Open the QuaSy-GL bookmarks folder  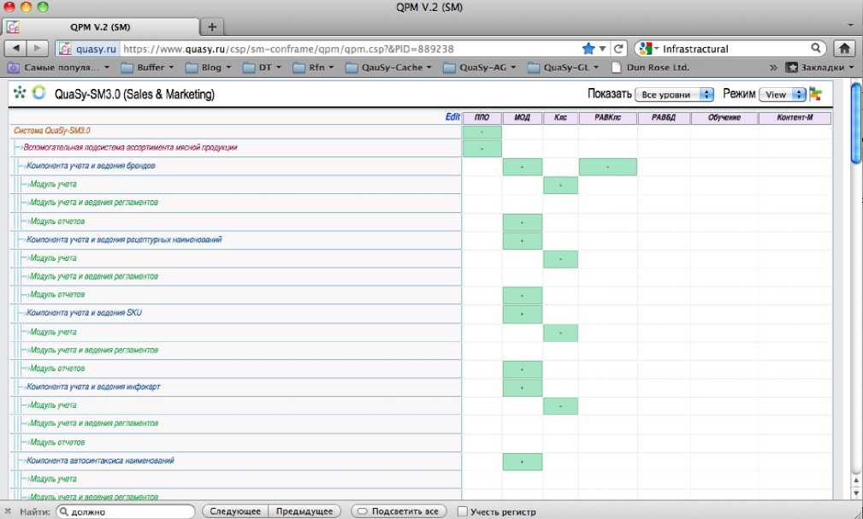564,68
